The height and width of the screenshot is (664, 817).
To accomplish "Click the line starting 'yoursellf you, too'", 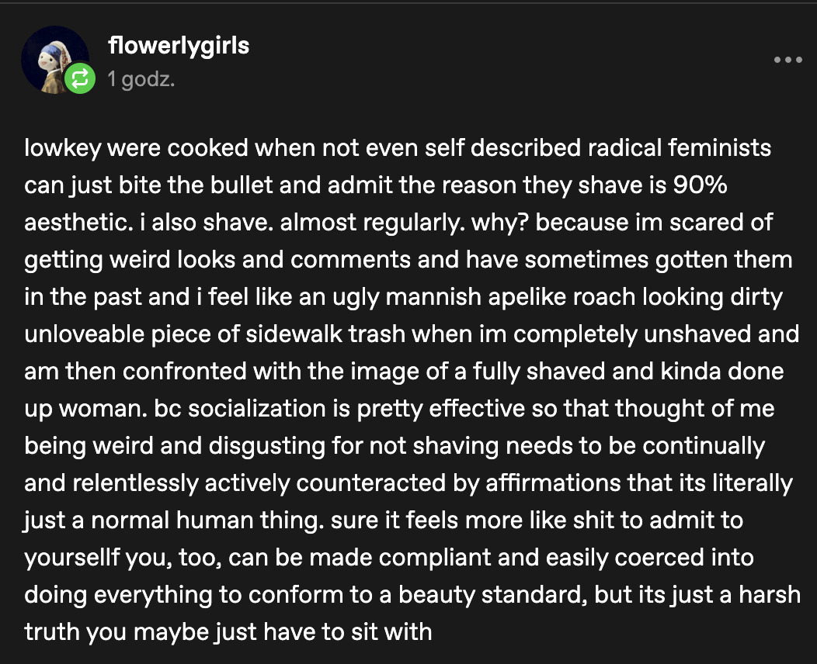I will point(389,557).
